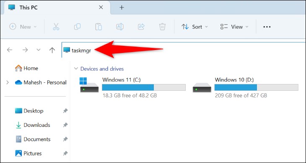Click the forward navigation arrow
This screenshot has width=306, height=163.
tap(25, 50)
